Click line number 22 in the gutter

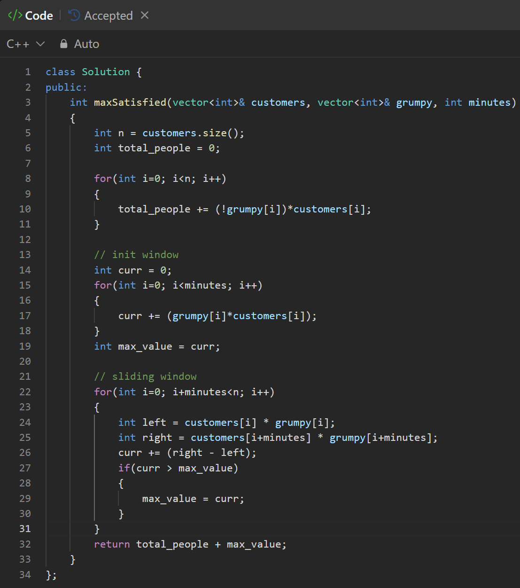click(x=25, y=392)
